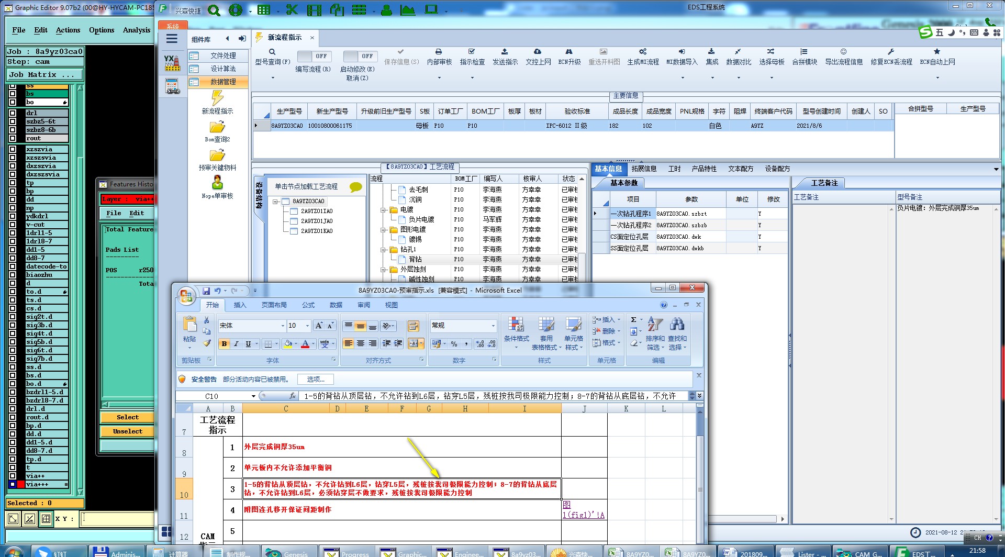
Task: Open the Analysis menu in Graphic Editor
Action: point(137,30)
